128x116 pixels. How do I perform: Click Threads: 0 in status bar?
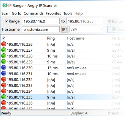tap(115, 113)
